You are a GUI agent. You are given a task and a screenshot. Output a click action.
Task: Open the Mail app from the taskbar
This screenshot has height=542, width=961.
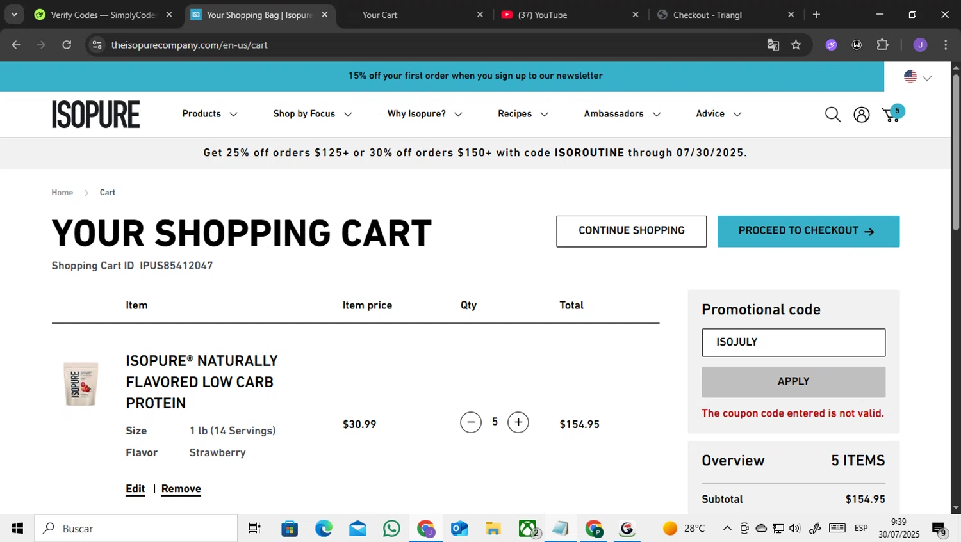pos(357,529)
